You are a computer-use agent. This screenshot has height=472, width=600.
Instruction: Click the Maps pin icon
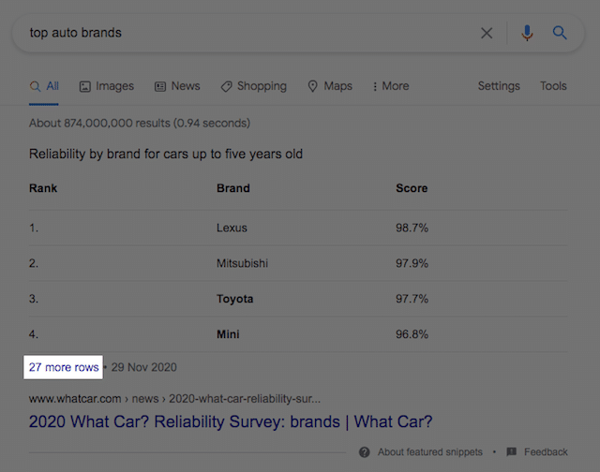click(313, 86)
